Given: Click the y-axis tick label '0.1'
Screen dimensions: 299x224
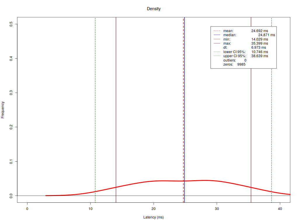Looking at the screenshot, I should (11, 161).
